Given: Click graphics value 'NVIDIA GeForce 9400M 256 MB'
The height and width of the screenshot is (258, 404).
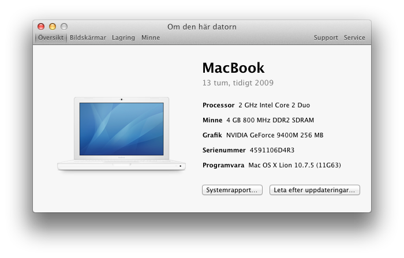Looking at the screenshot, I should (x=275, y=135).
